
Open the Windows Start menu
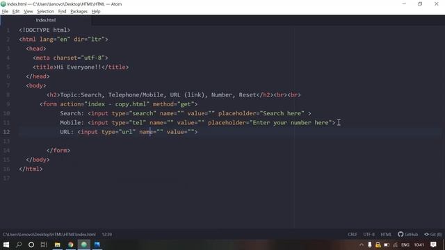[x=6, y=244]
